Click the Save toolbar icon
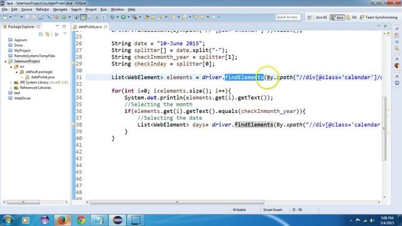The height and width of the screenshot is (226, 402). 27,17
